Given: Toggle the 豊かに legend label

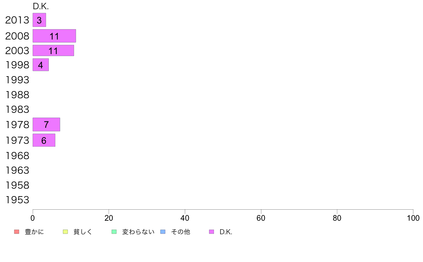Looking at the screenshot, I should click(x=34, y=232).
